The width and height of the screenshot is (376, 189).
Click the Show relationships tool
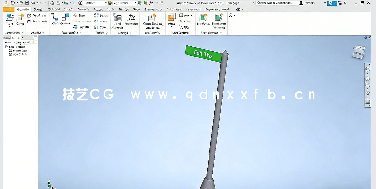[80, 15]
